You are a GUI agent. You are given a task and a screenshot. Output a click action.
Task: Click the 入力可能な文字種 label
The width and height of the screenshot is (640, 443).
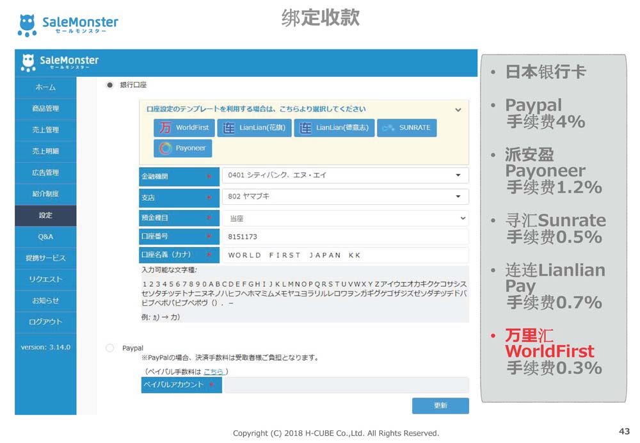point(170,270)
